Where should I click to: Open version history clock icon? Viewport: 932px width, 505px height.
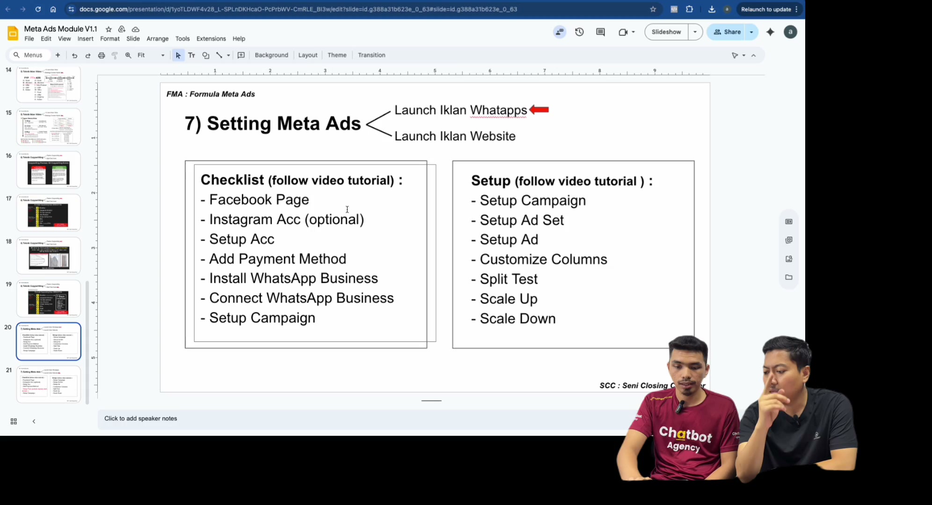click(579, 32)
